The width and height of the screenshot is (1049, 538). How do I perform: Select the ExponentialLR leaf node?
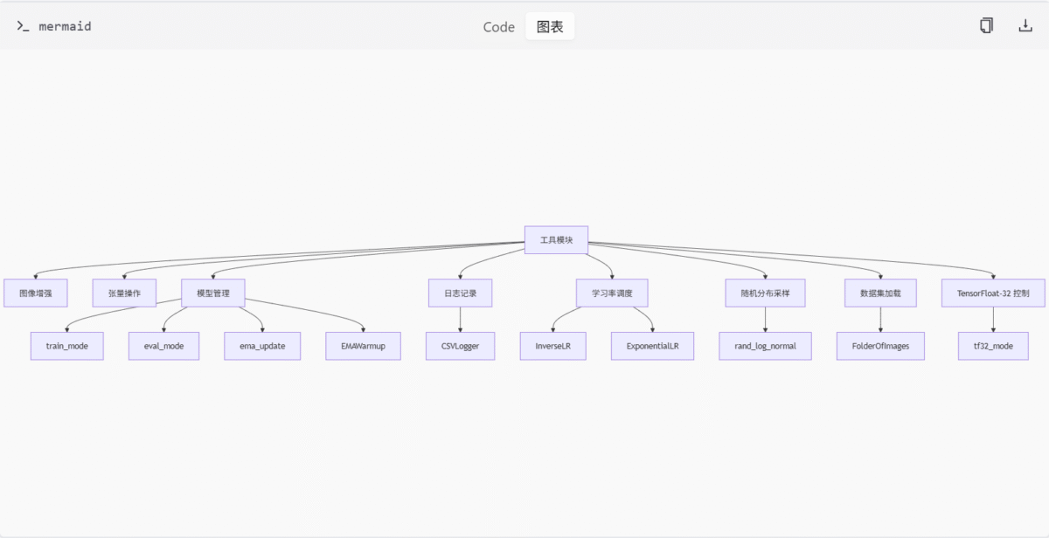652,347
